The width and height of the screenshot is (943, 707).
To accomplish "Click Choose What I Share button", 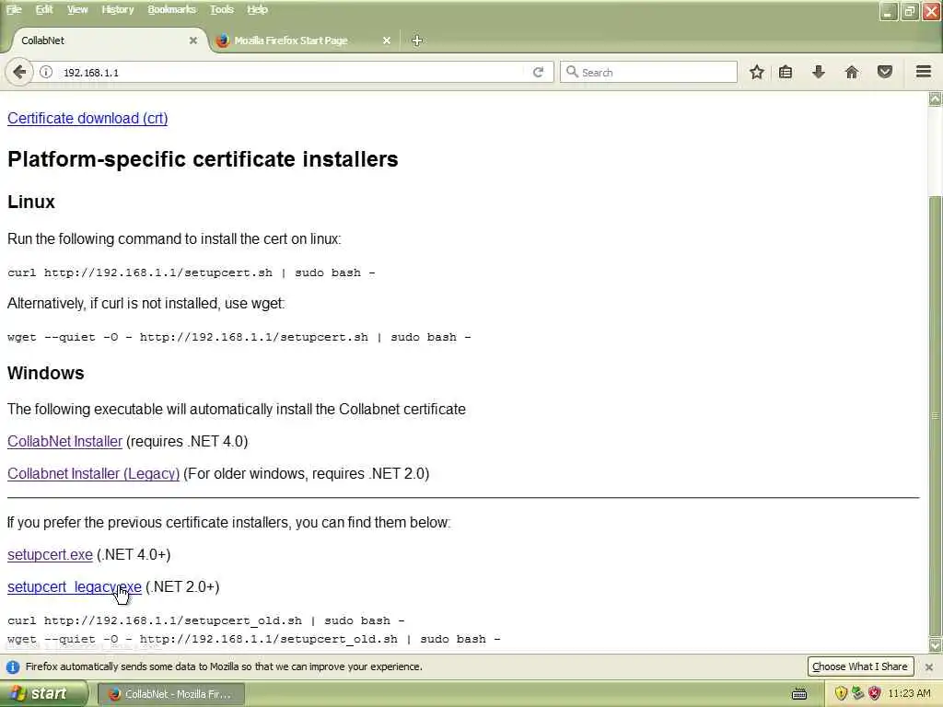I will tap(860, 666).
